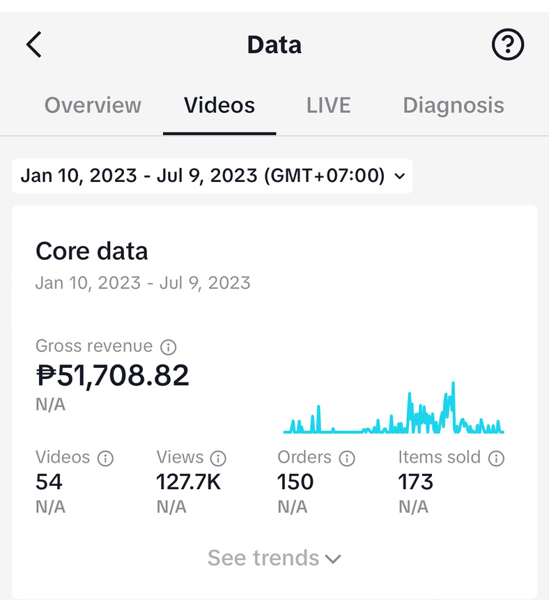This screenshot has height=600, width=549.
Task: Expand See trends
Action: 263,558
